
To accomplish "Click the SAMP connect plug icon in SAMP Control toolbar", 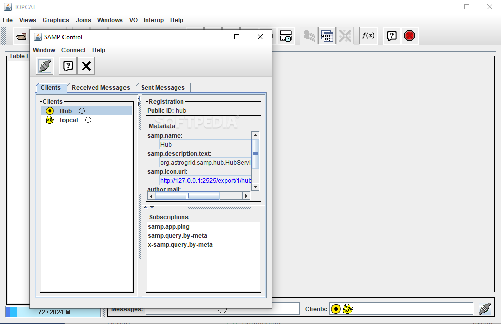I will 45,66.
